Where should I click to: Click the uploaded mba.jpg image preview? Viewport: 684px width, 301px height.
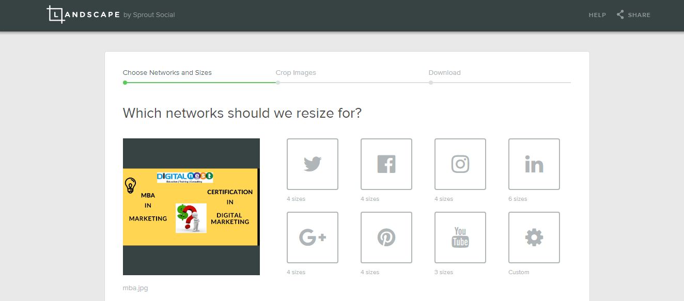[x=191, y=207]
